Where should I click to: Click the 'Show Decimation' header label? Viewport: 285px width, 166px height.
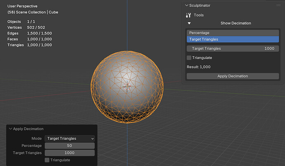[x=236, y=23]
